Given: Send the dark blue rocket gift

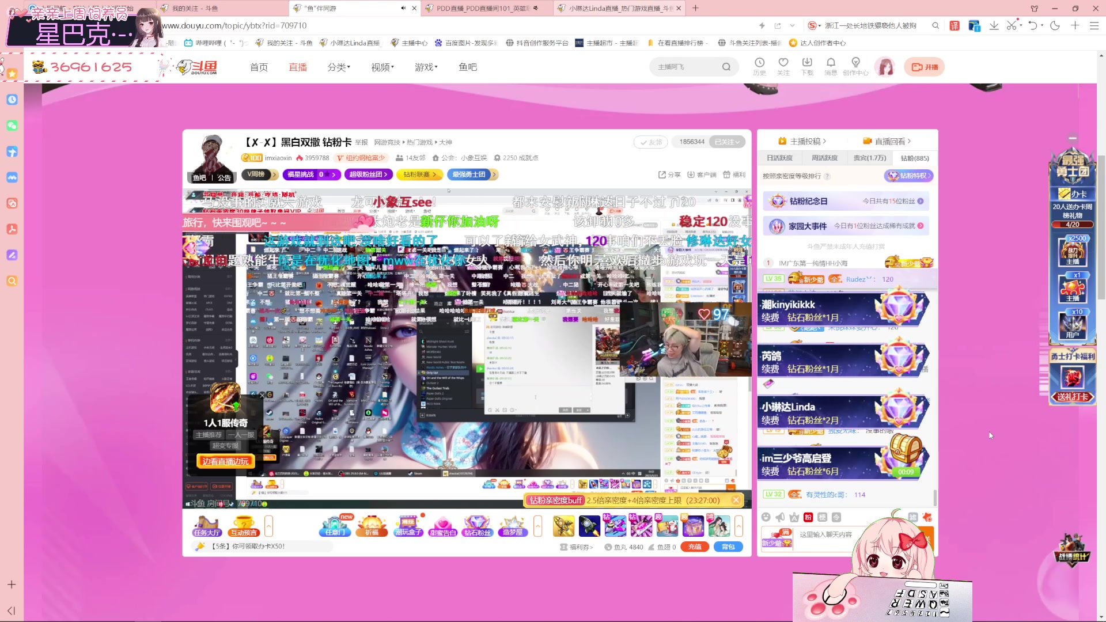Looking at the screenshot, I should point(589,526).
